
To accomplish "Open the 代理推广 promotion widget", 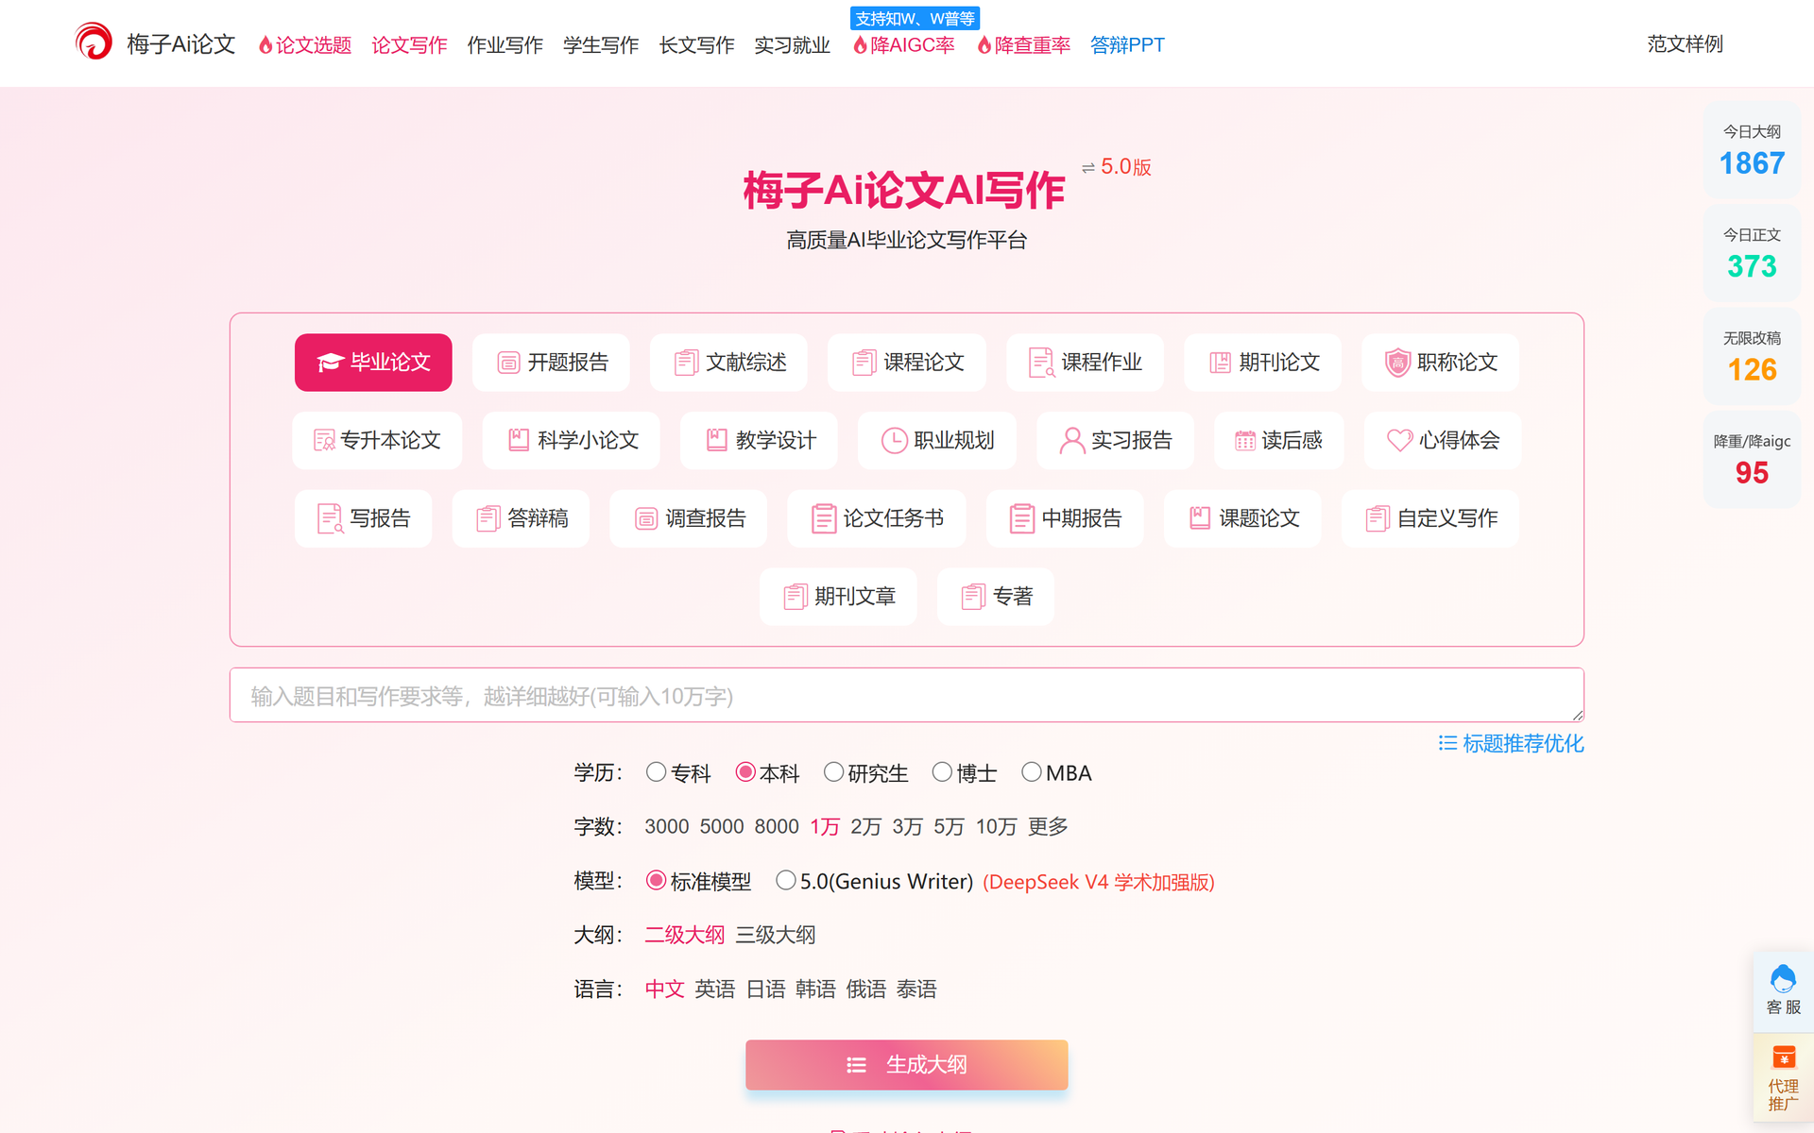I will pos(1783,1078).
